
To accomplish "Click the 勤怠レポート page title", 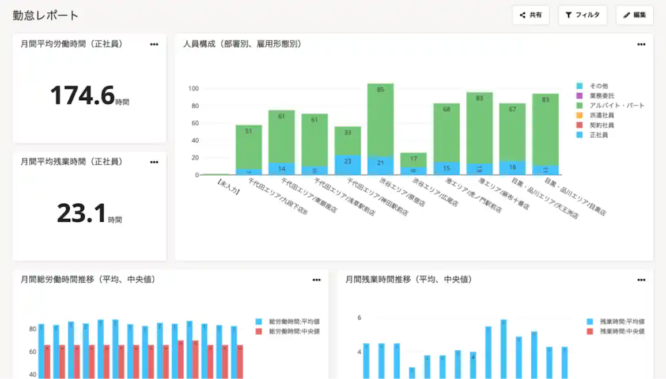I will [46, 16].
